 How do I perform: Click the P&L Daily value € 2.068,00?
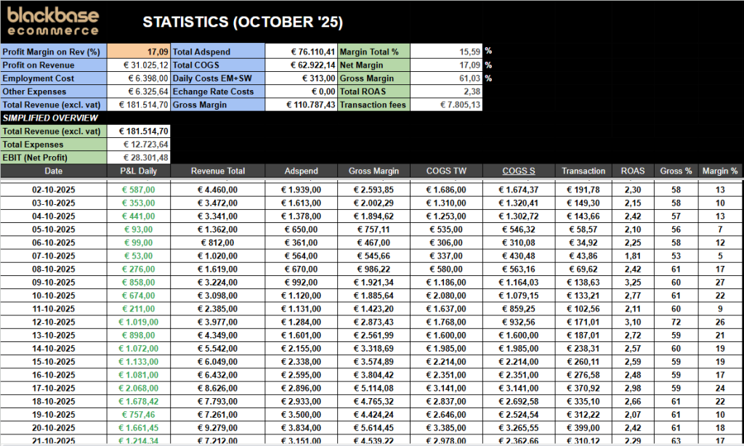139,388
